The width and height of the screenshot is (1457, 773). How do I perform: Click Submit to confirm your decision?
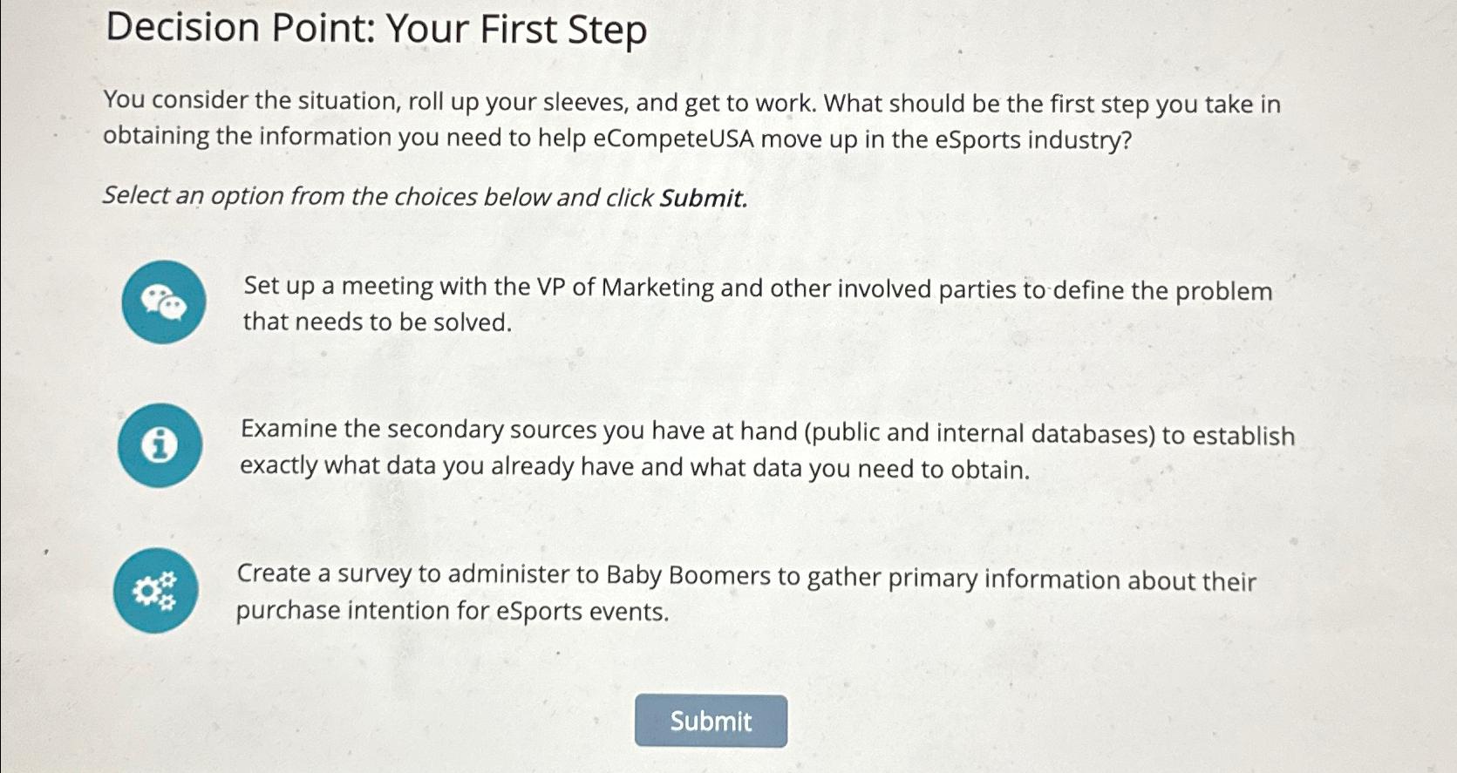coord(711,721)
